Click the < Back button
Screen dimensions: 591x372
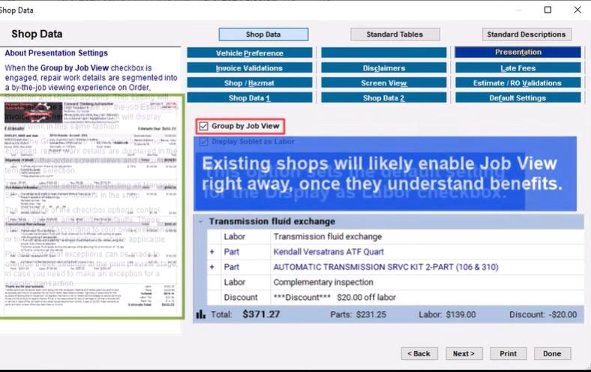419,353
